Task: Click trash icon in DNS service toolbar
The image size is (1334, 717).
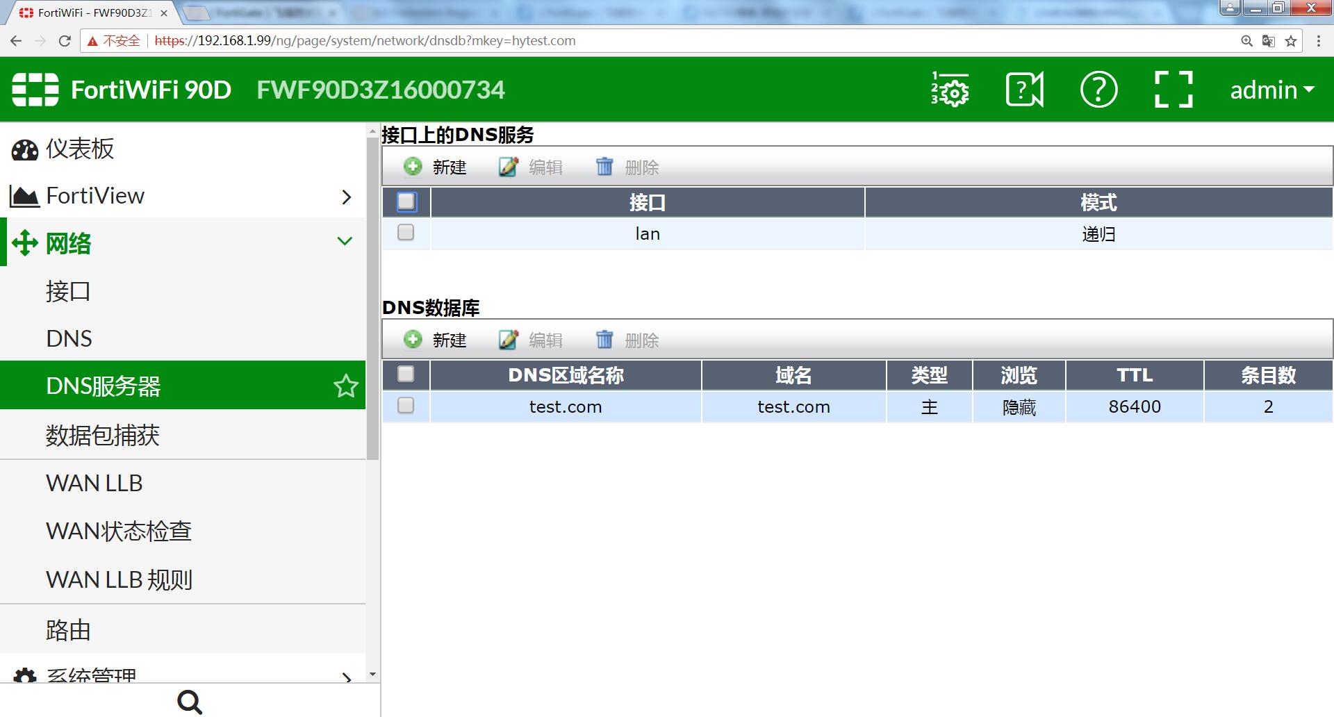Action: [x=604, y=167]
